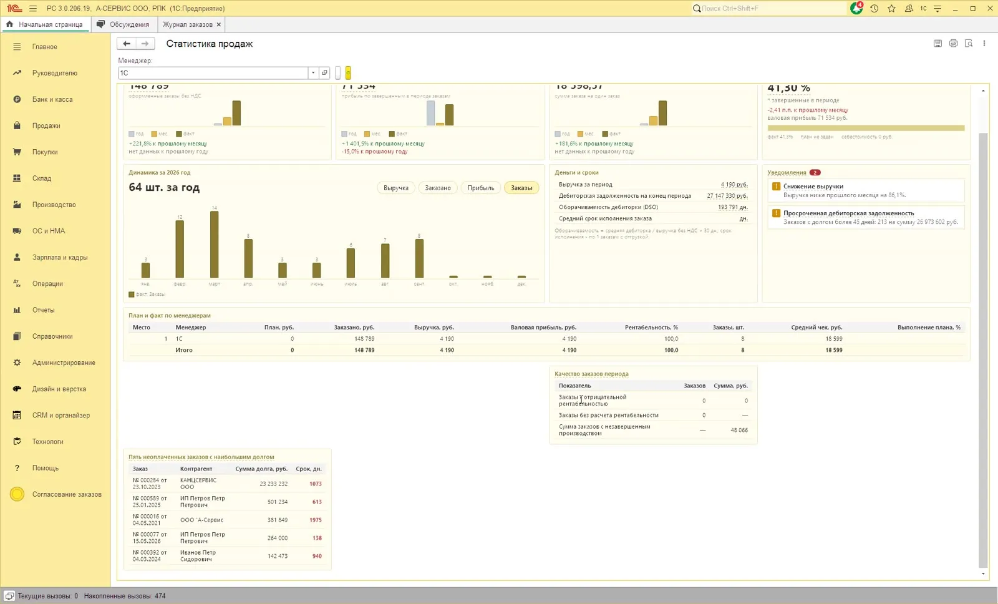The image size is (998, 604).
Task: Open the main hamburger menu
Action: pos(33,8)
